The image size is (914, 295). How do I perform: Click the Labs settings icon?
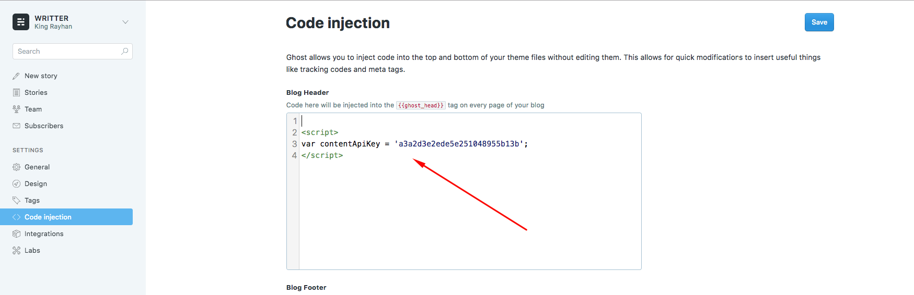pos(16,250)
